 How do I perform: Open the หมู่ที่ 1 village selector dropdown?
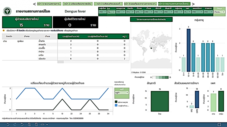coord(122,93)
